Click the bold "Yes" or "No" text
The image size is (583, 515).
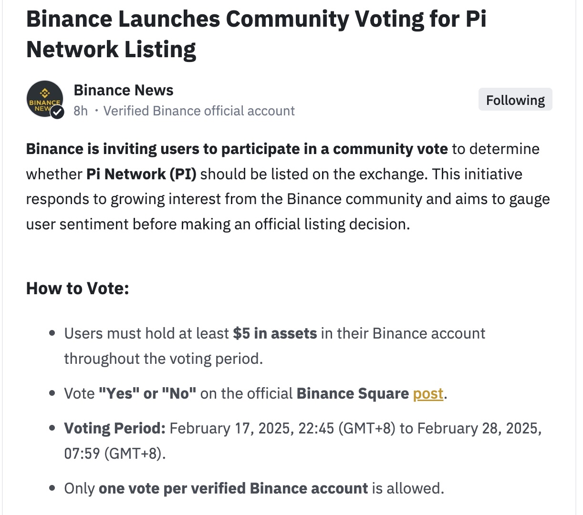[x=147, y=393]
